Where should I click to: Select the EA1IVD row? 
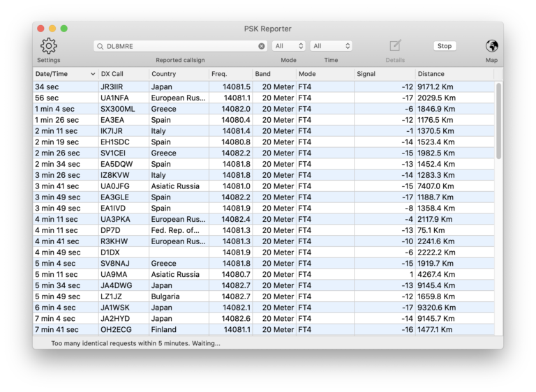point(264,208)
